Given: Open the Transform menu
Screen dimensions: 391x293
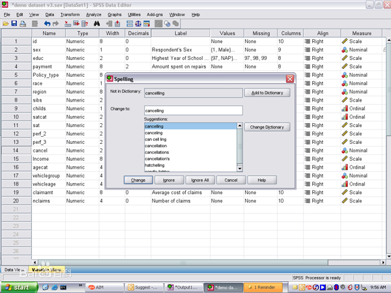Looking at the screenshot, I should point(70,14).
